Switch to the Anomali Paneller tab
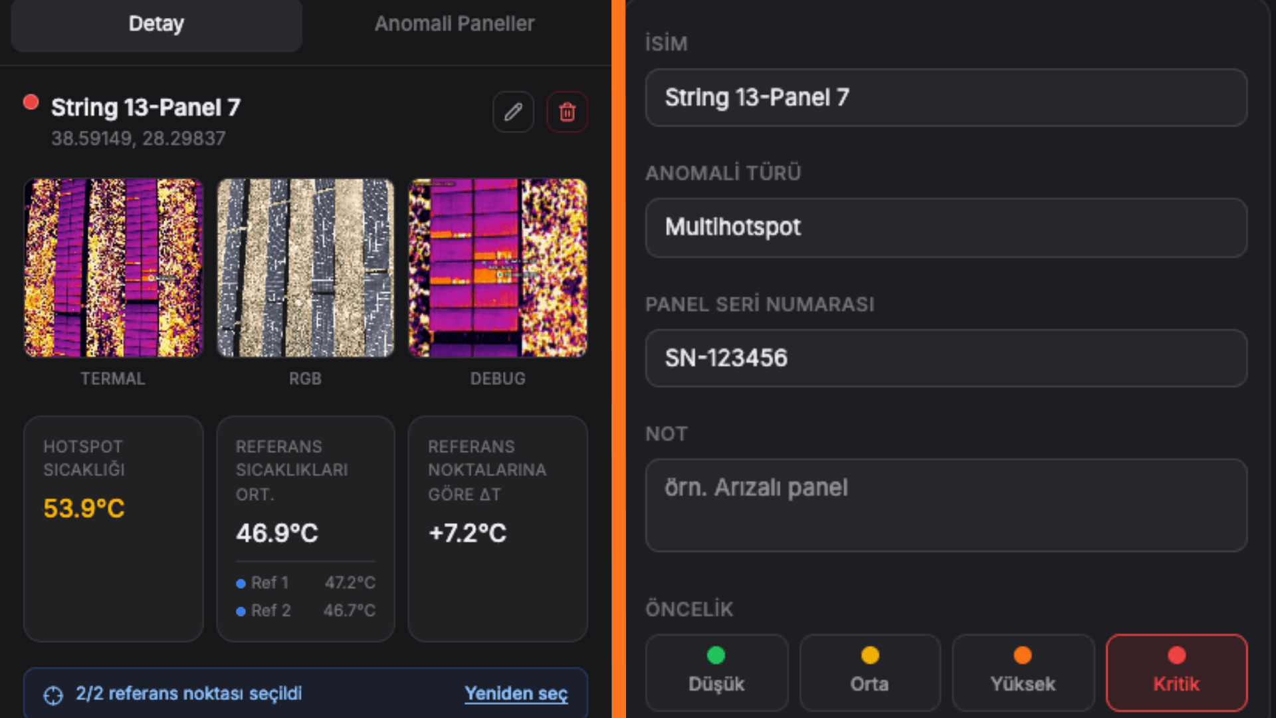The height and width of the screenshot is (718, 1276). click(455, 24)
